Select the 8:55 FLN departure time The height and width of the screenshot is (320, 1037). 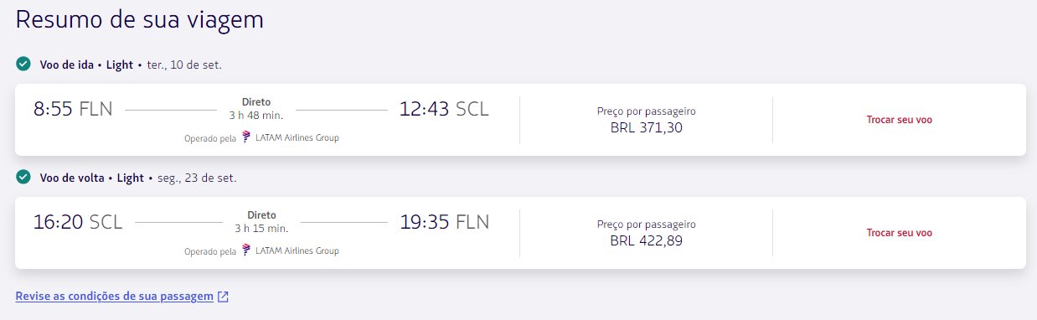[x=73, y=109]
